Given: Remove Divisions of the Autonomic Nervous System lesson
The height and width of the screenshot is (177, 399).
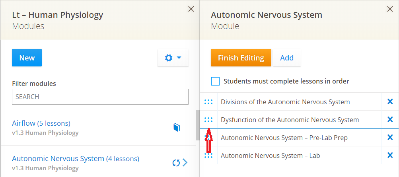Looking at the screenshot, I should click(x=390, y=102).
